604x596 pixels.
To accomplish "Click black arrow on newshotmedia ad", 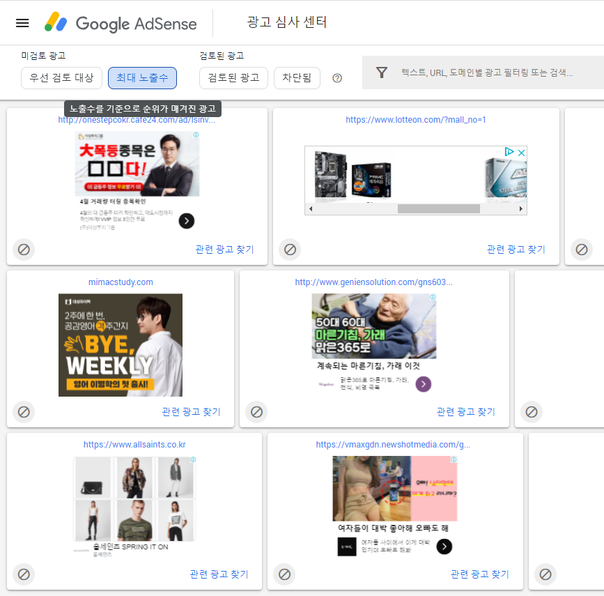I will pos(444,547).
